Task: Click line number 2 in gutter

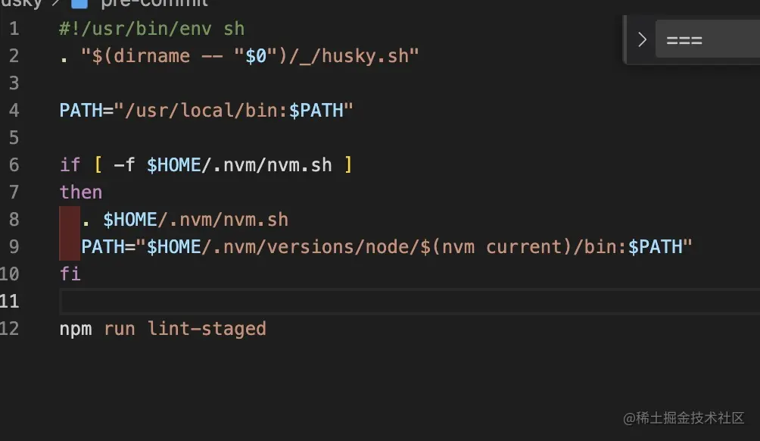Action: [x=14, y=56]
